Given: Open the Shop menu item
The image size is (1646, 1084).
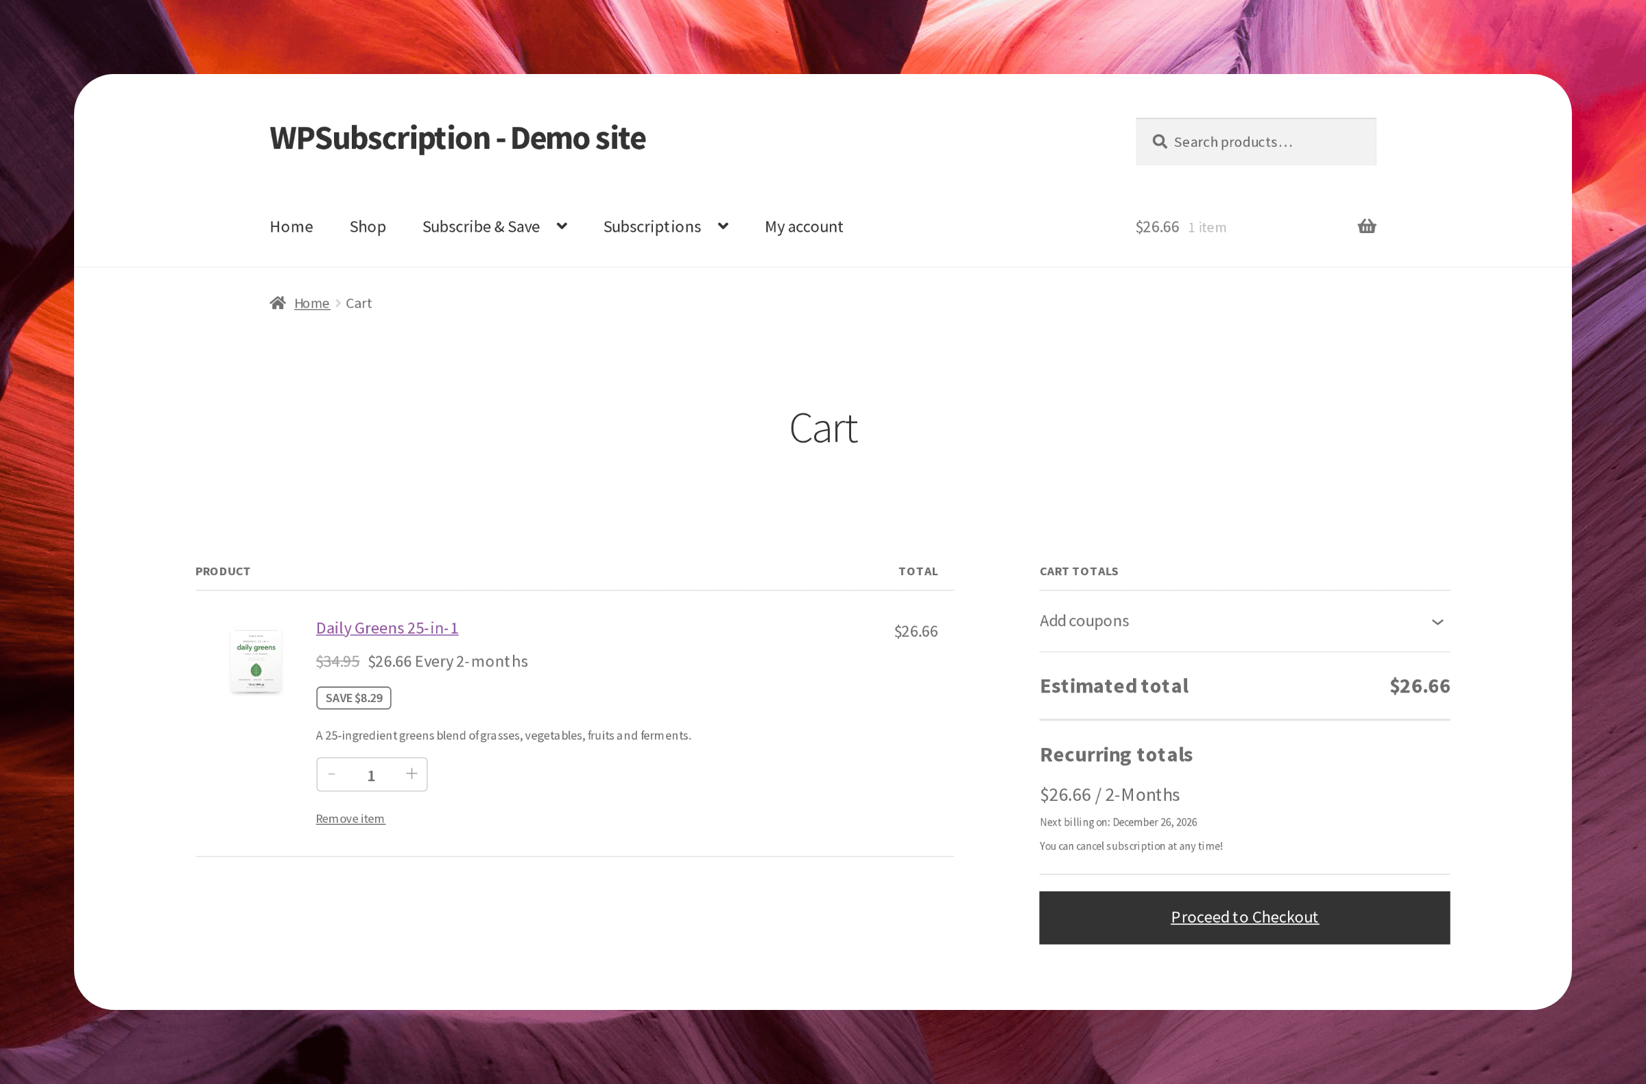Looking at the screenshot, I should click(x=367, y=227).
